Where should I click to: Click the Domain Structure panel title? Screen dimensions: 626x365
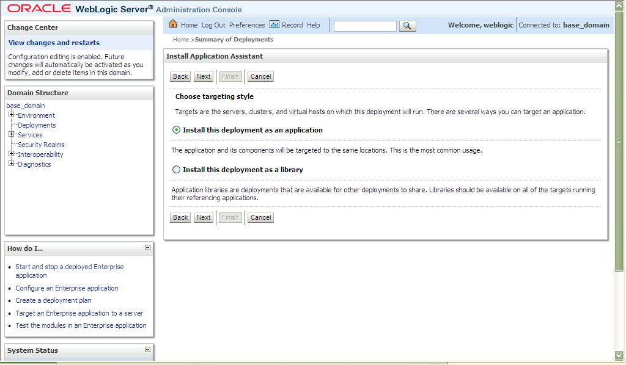click(x=38, y=93)
